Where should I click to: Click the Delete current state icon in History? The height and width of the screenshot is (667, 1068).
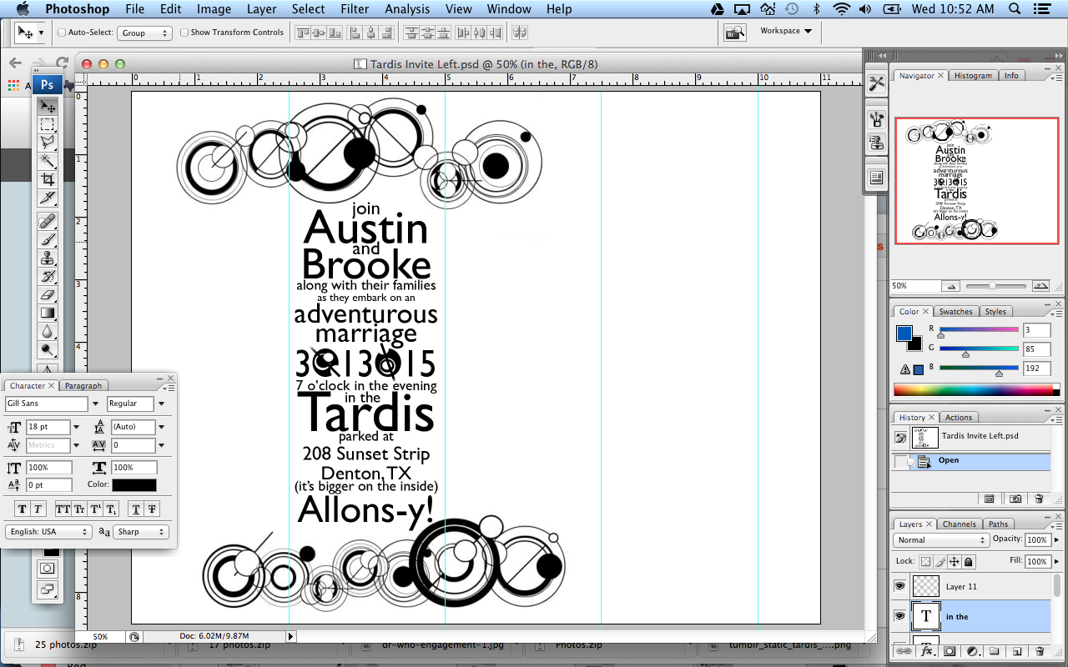pyautogui.click(x=1039, y=499)
